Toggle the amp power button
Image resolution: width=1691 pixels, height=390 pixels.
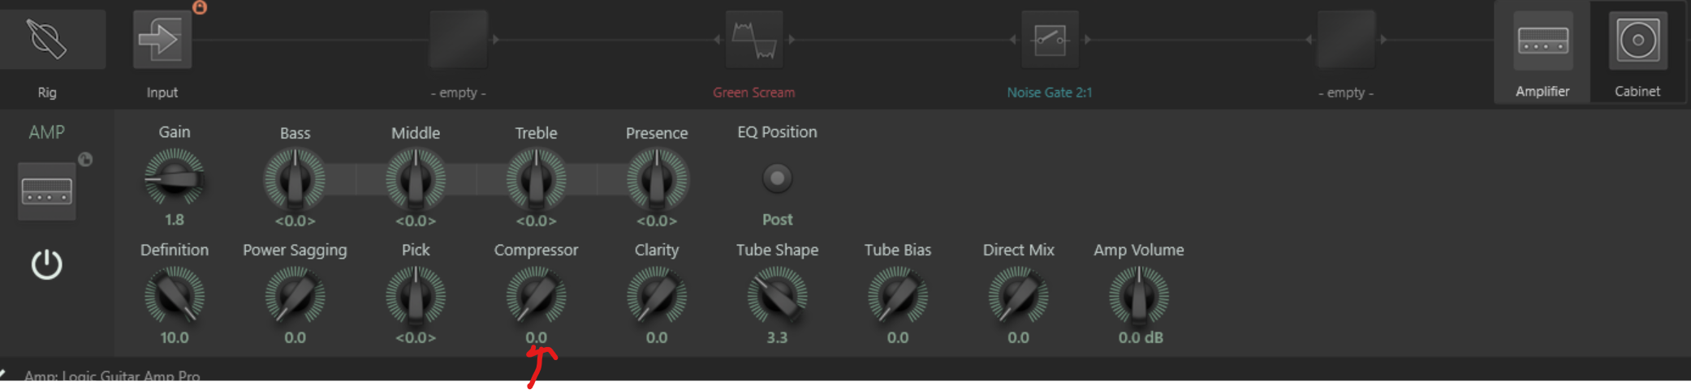[x=47, y=264]
